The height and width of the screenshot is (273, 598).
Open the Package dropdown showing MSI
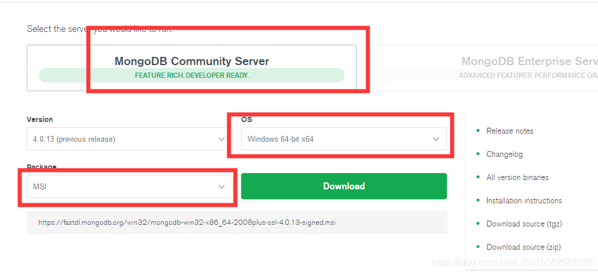click(129, 187)
